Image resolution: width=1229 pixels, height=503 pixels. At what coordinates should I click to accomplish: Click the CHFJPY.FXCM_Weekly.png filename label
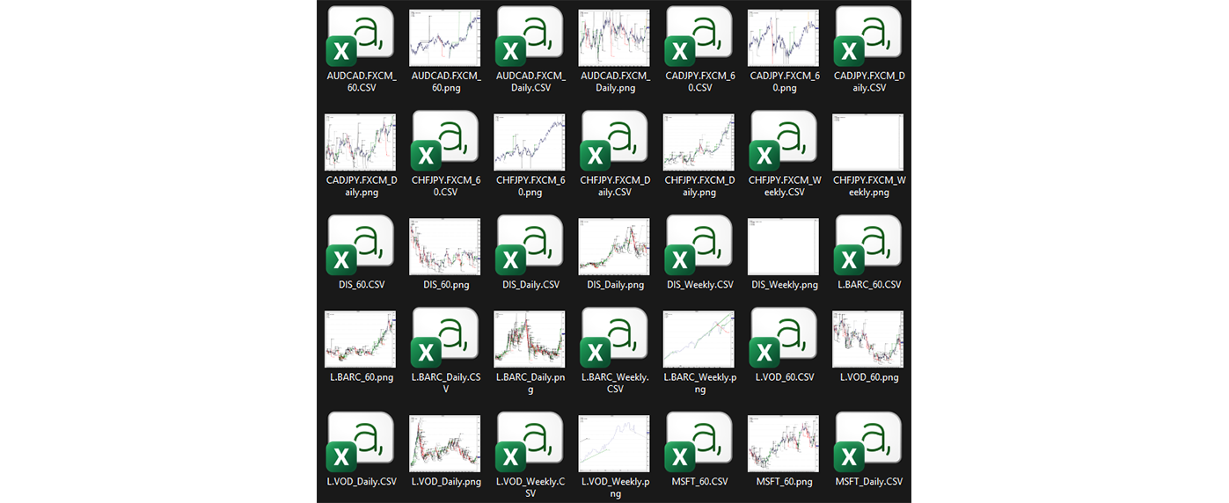tap(868, 186)
